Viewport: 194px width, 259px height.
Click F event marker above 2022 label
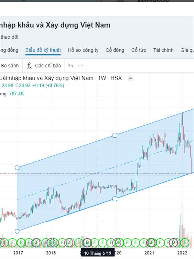[x=185, y=242]
